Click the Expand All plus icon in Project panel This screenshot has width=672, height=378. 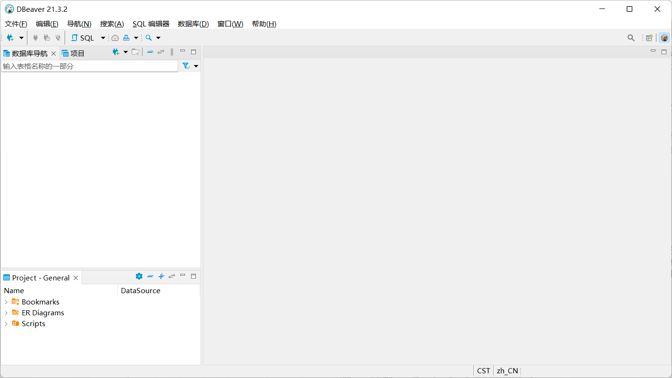click(x=161, y=276)
